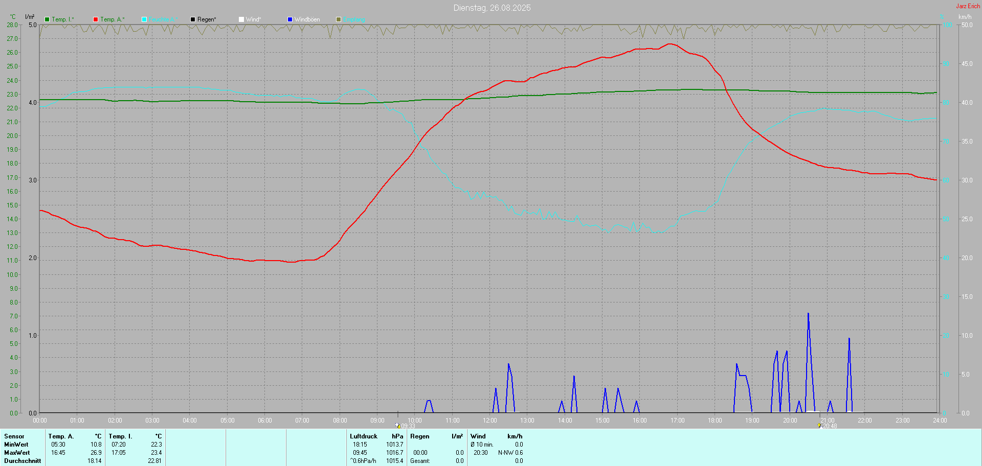The image size is (982, 466).
Task: Click the km/h axis unit label
Action: [965, 17]
